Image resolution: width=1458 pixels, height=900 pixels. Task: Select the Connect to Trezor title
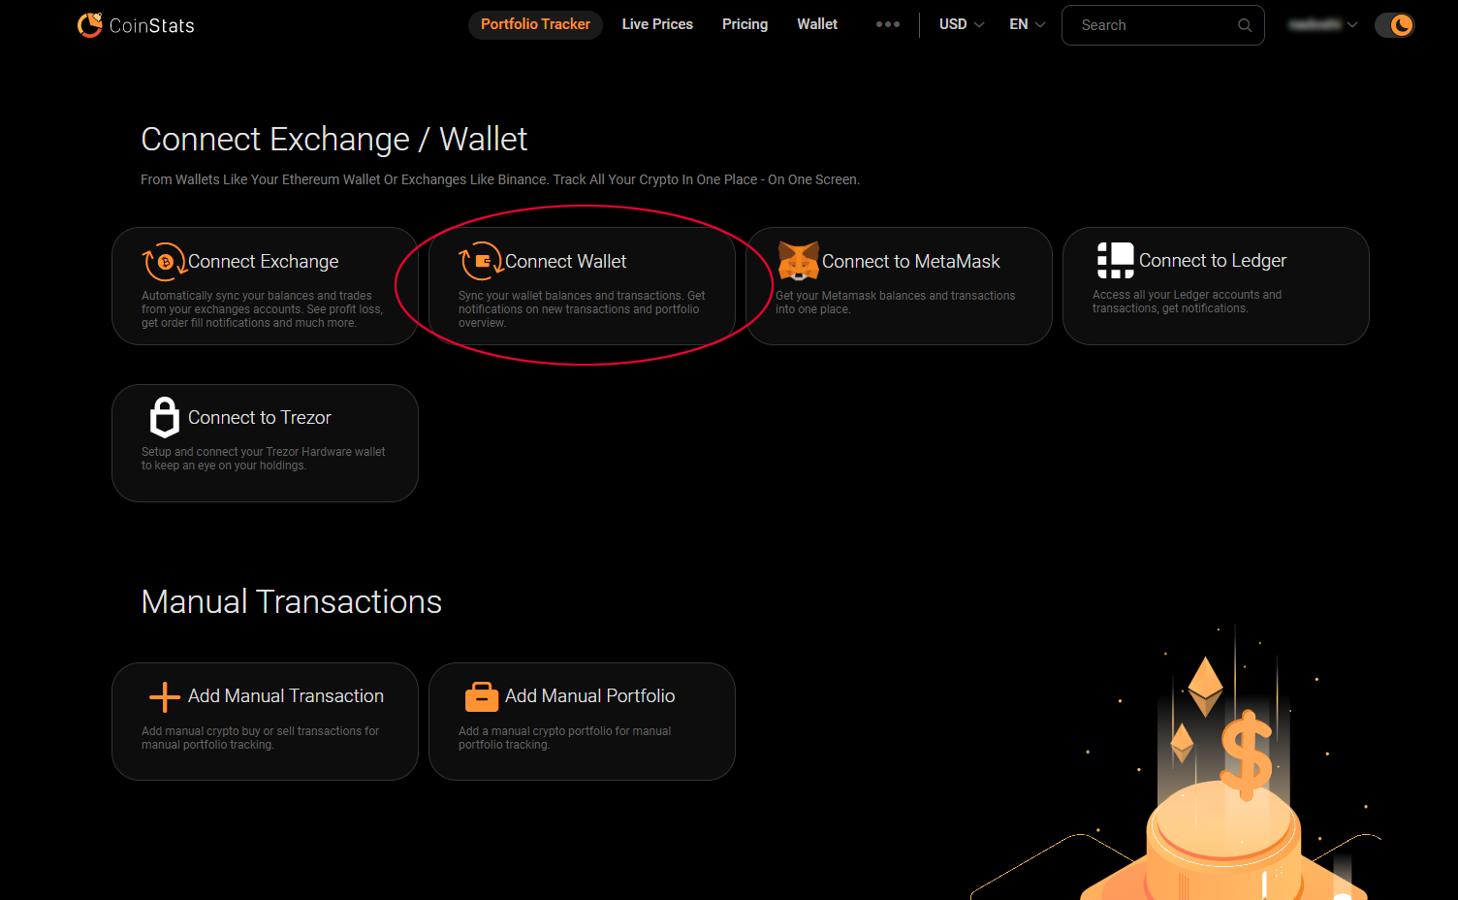(260, 418)
